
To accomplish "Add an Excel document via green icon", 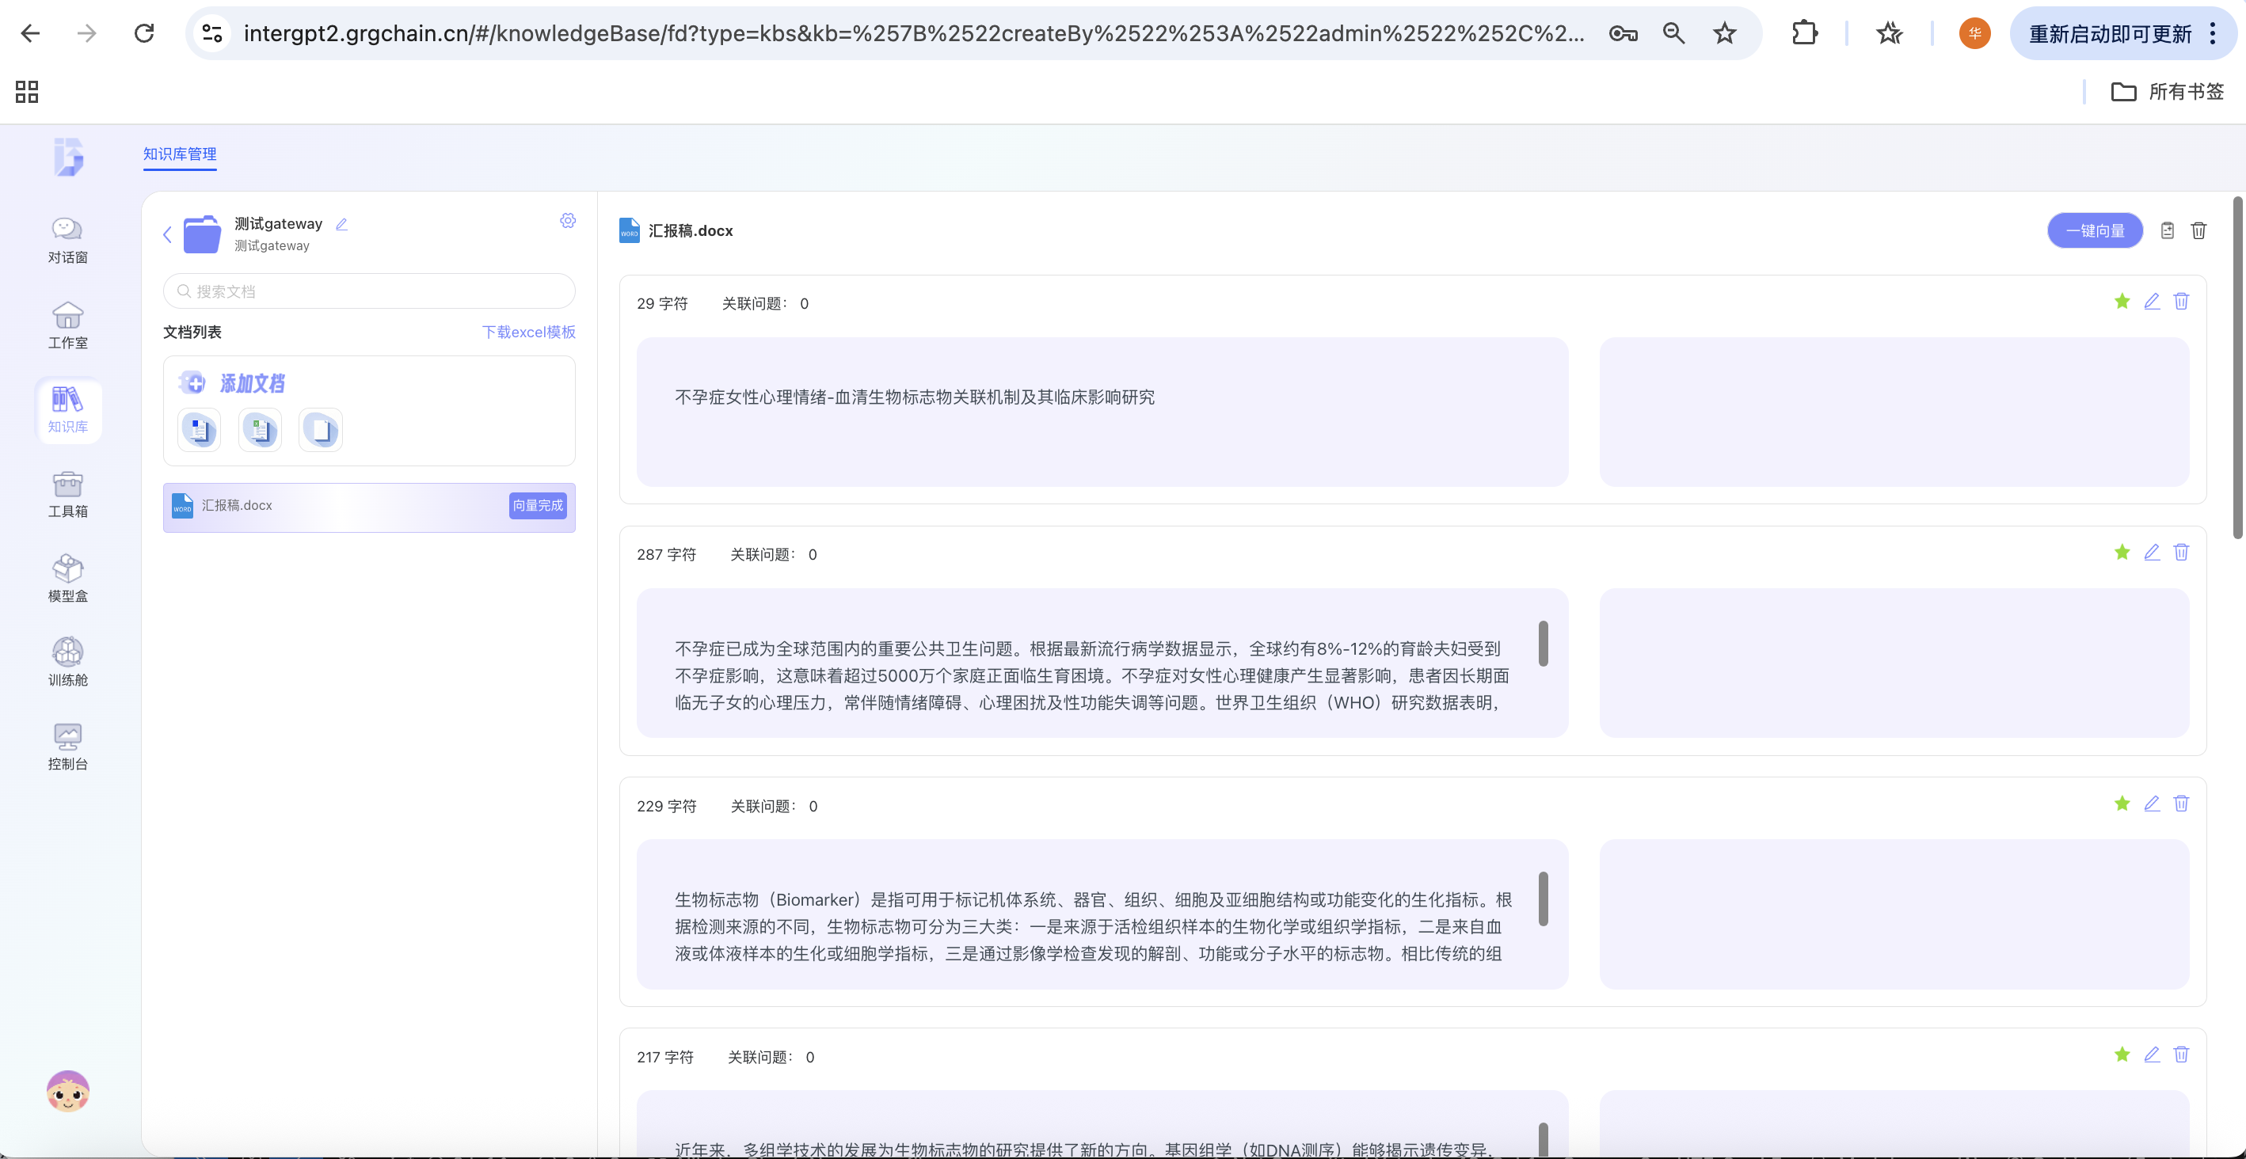I will pos(260,431).
